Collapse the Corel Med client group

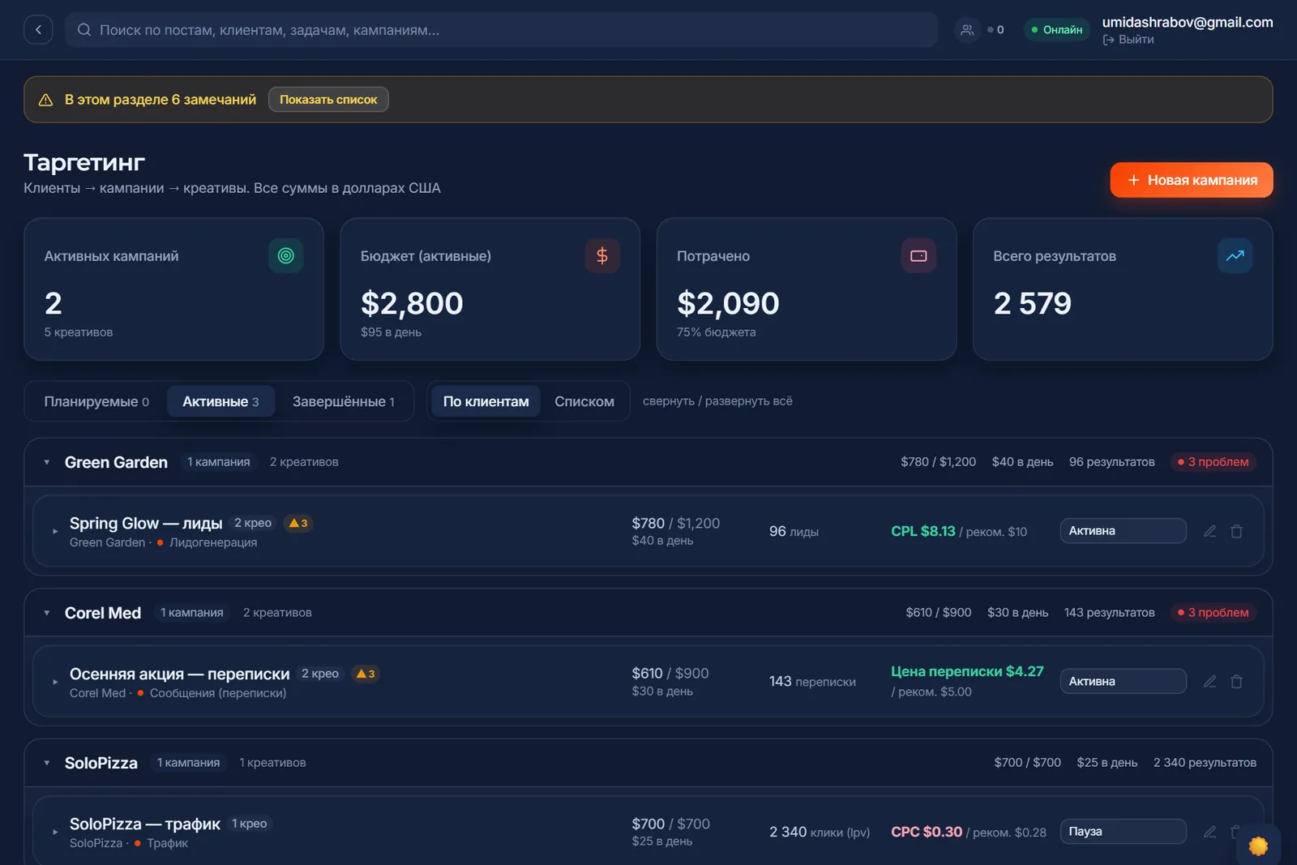tap(47, 613)
